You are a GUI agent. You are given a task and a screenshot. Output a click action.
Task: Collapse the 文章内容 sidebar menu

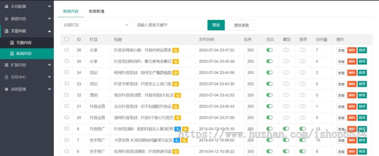click(27, 31)
